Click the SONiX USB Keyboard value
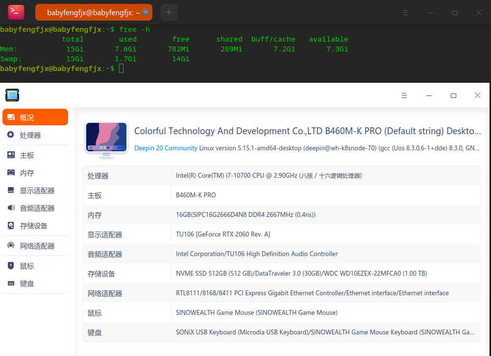This screenshot has width=491, height=356. click(x=325, y=332)
